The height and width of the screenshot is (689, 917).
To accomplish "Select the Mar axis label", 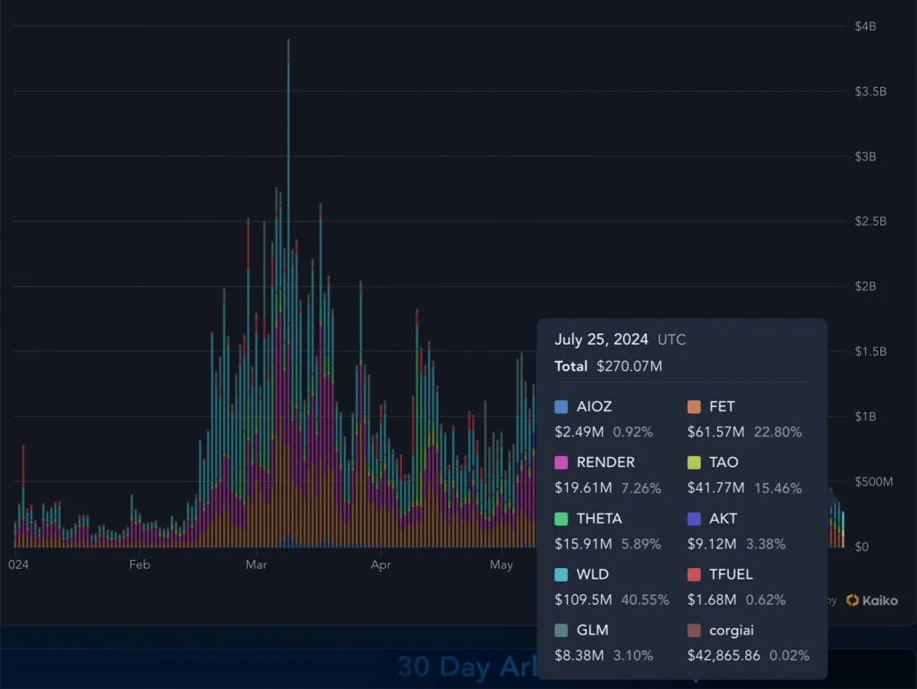I will (x=256, y=564).
